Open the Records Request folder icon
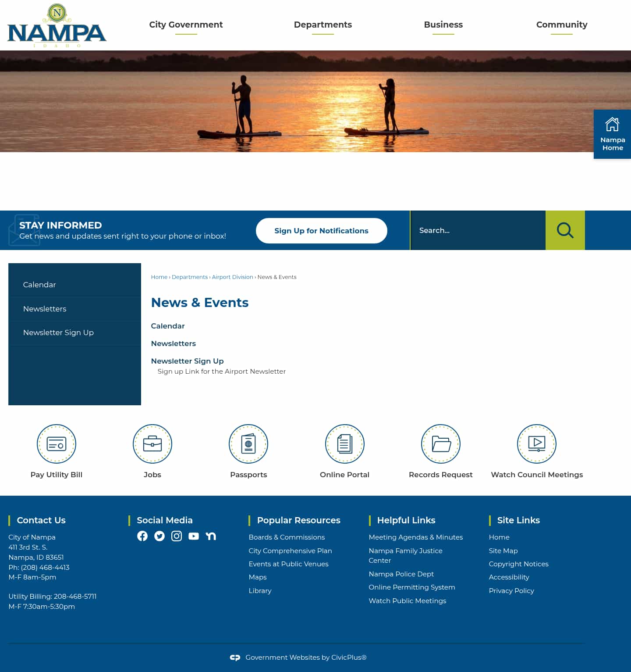This screenshot has height=672, width=631. pyautogui.click(x=440, y=443)
